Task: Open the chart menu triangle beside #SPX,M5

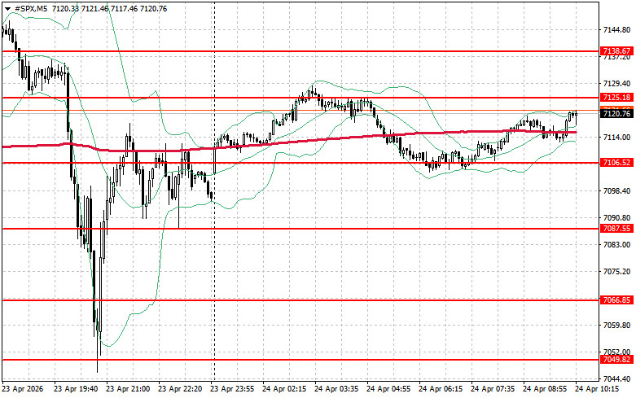Action: (x=7, y=9)
